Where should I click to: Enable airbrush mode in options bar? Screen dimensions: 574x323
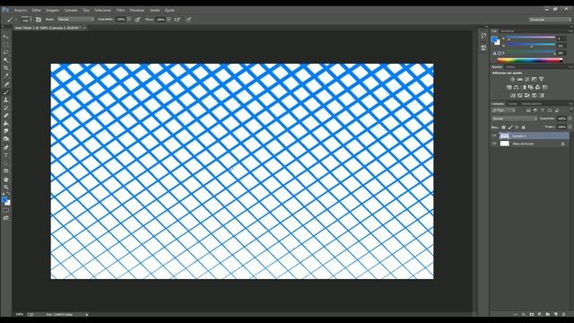(x=178, y=20)
